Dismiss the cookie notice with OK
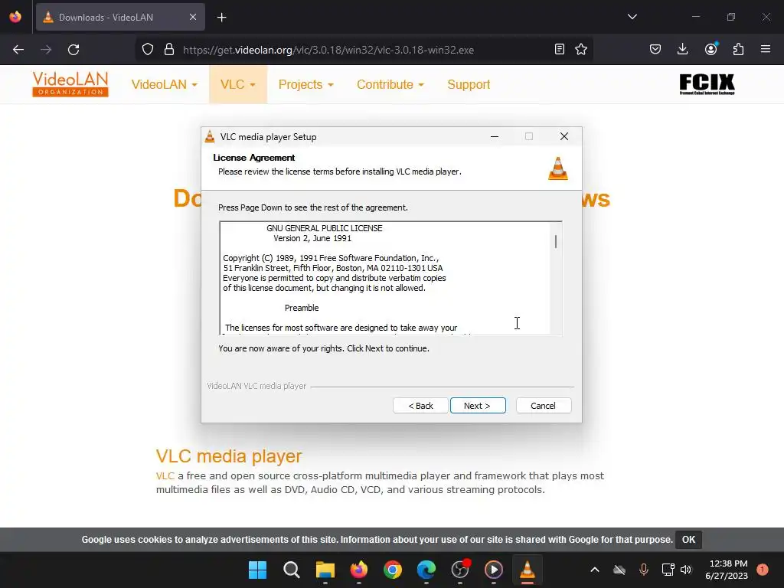Screen dimensions: 784x588 click(x=688, y=540)
